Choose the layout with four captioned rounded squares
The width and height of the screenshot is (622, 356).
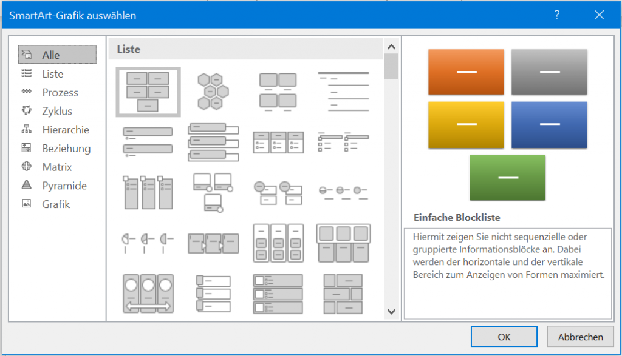(278, 92)
